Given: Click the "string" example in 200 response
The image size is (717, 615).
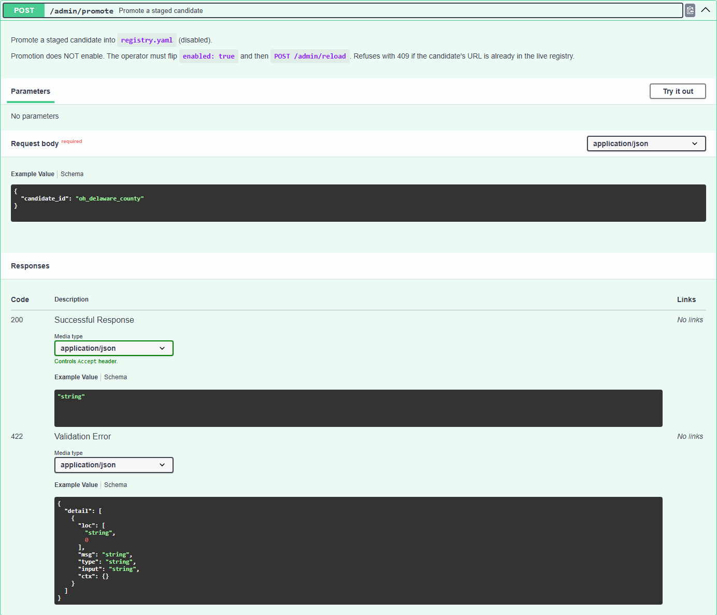Looking at the screenshot, I should pos(71,396).
